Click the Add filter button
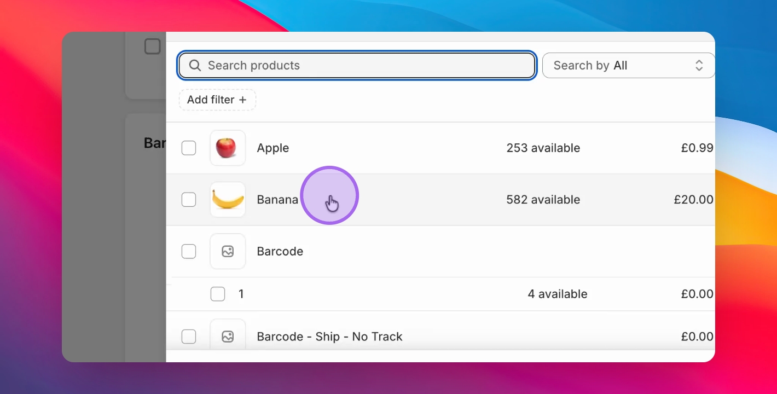The width and height of the screenshot is (777, 394). coord(217,100)
